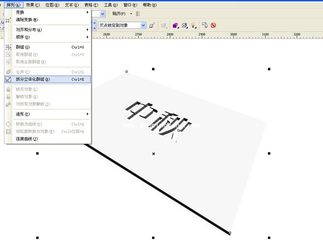Click the center X marker of selection
This screenshot has width=323, height=251.
click(x=154, y=154)
